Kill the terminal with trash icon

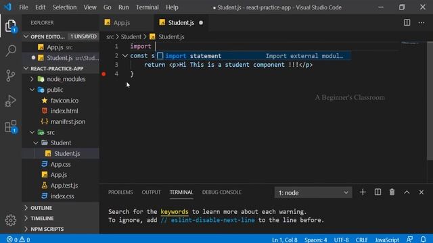point(392,192)
